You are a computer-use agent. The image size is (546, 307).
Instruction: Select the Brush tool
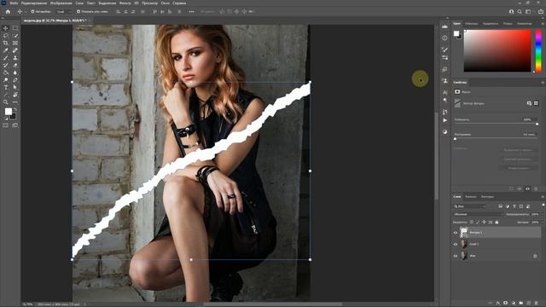point(6,58)
